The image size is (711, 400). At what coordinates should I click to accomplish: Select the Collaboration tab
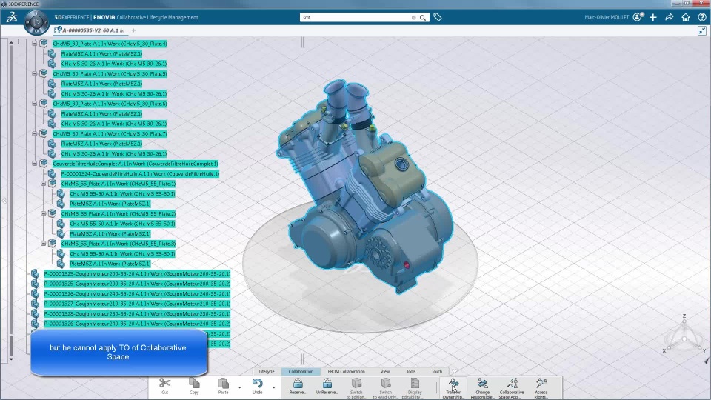coord(301,371)
